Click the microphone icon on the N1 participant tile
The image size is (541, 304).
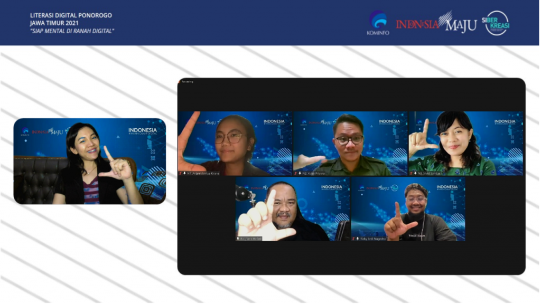(x=185, y=173)
